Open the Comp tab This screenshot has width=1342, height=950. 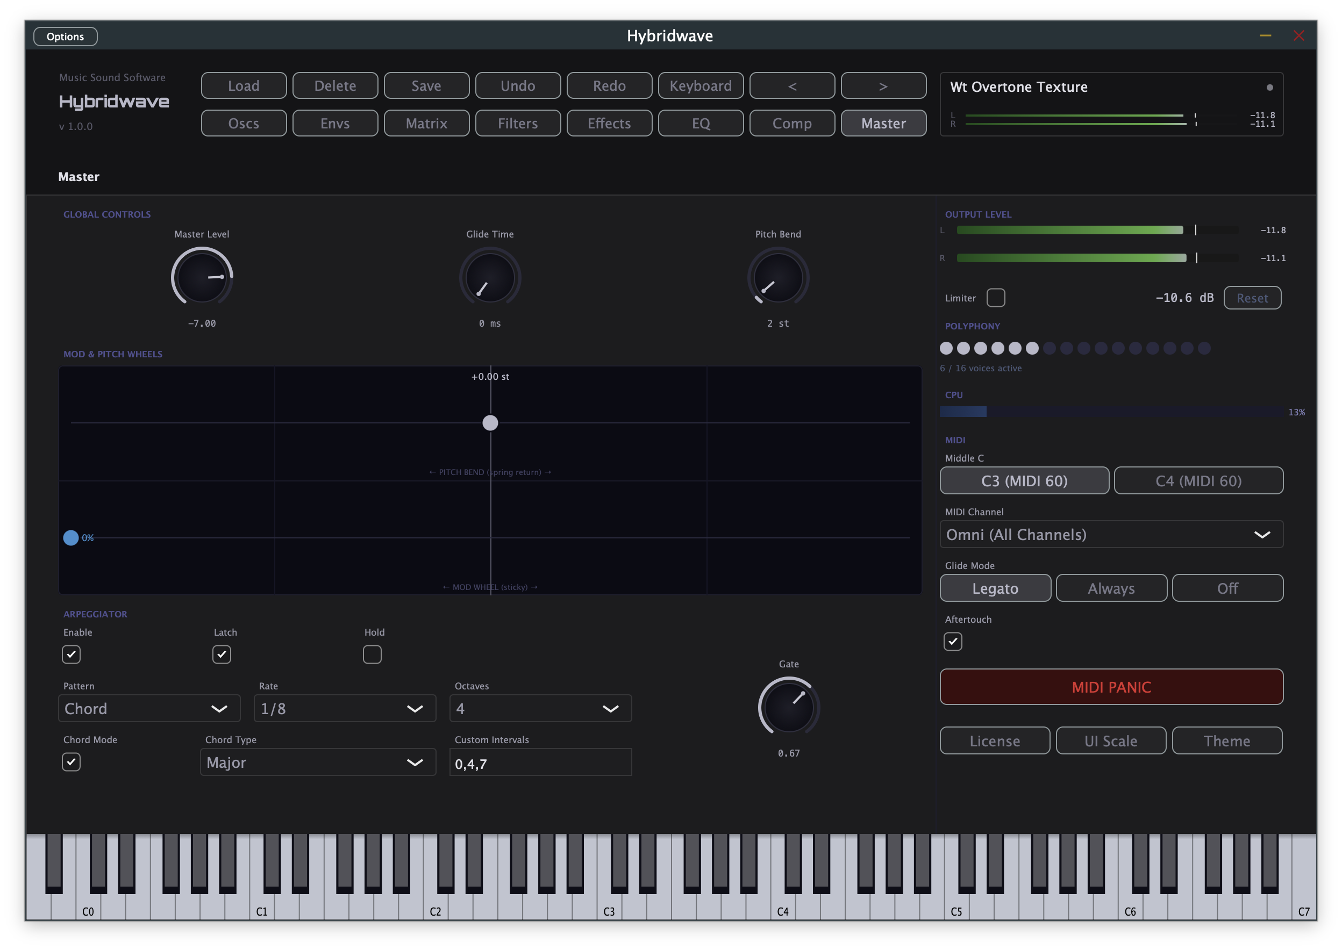coord(791,123)
